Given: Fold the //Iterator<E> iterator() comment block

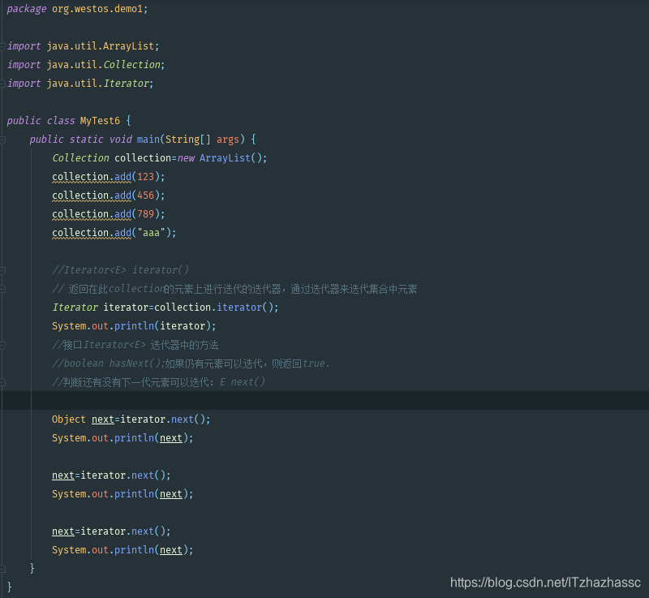Looking at the screenshot, I should 2,271.
